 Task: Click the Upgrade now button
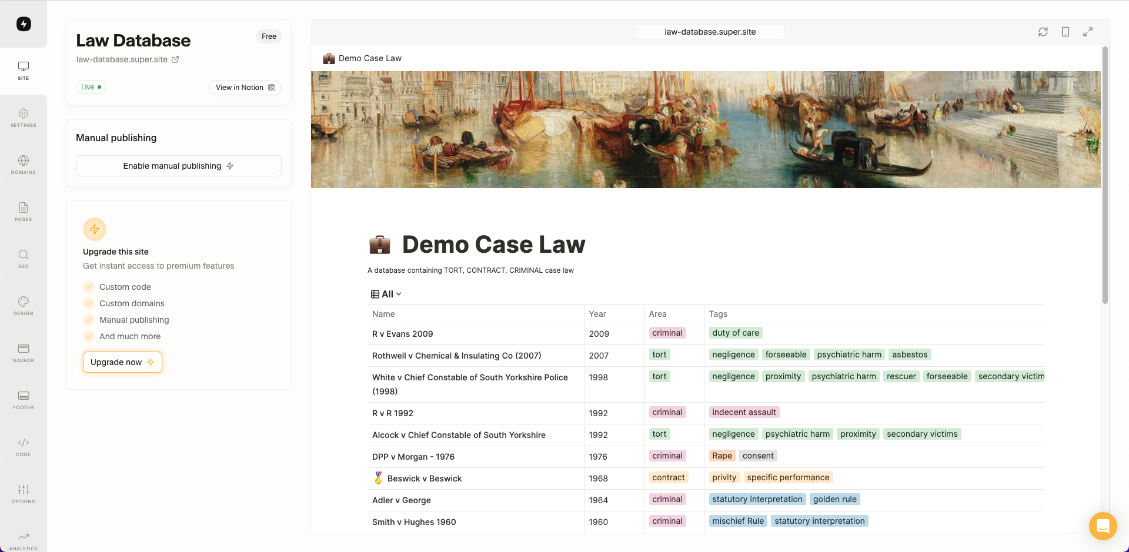pos(122,362)
